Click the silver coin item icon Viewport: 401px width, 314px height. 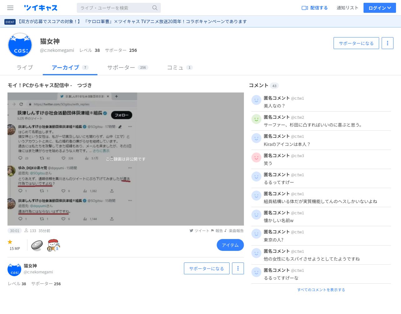(37, 245)
